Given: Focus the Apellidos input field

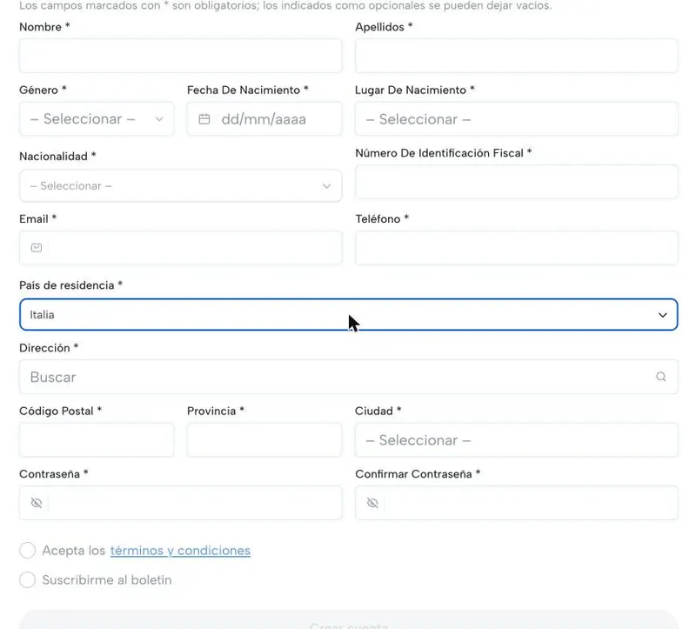Looking at the screenshot, I should pyautogui.click(x=516, y=56).
